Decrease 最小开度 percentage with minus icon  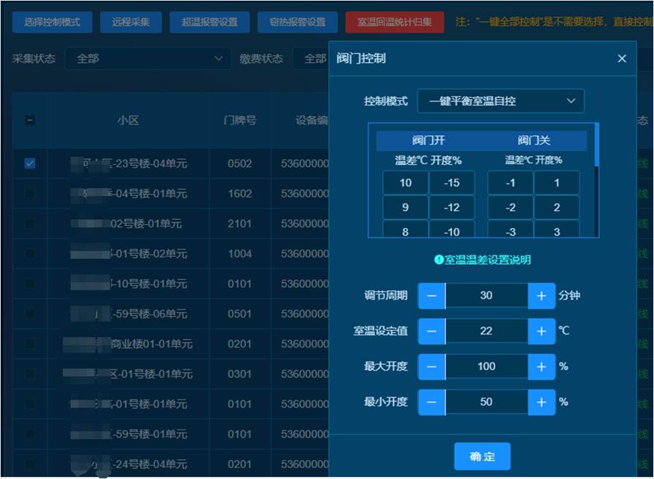pos(431,402)
